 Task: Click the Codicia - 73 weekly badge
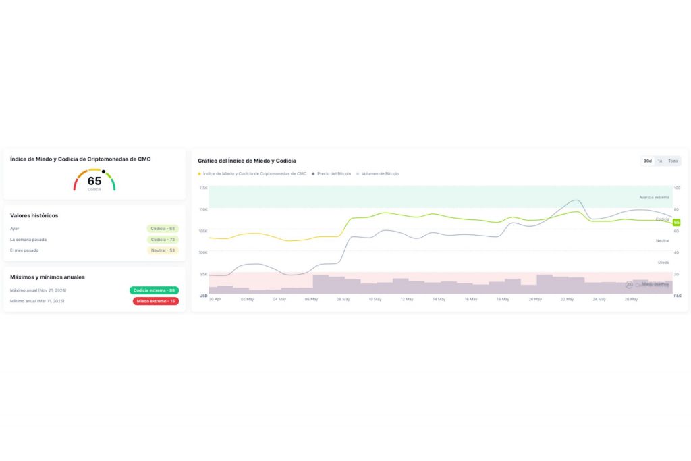[x=163, y=240]
